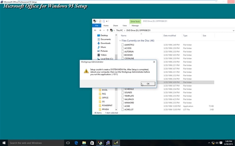Select Documents in the navigation pane
The height and width of the screenshot is (146, 235).
pyautogui.click(x=104, y=39)
